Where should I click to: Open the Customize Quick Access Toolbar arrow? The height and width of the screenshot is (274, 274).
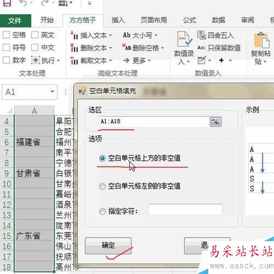89,3
